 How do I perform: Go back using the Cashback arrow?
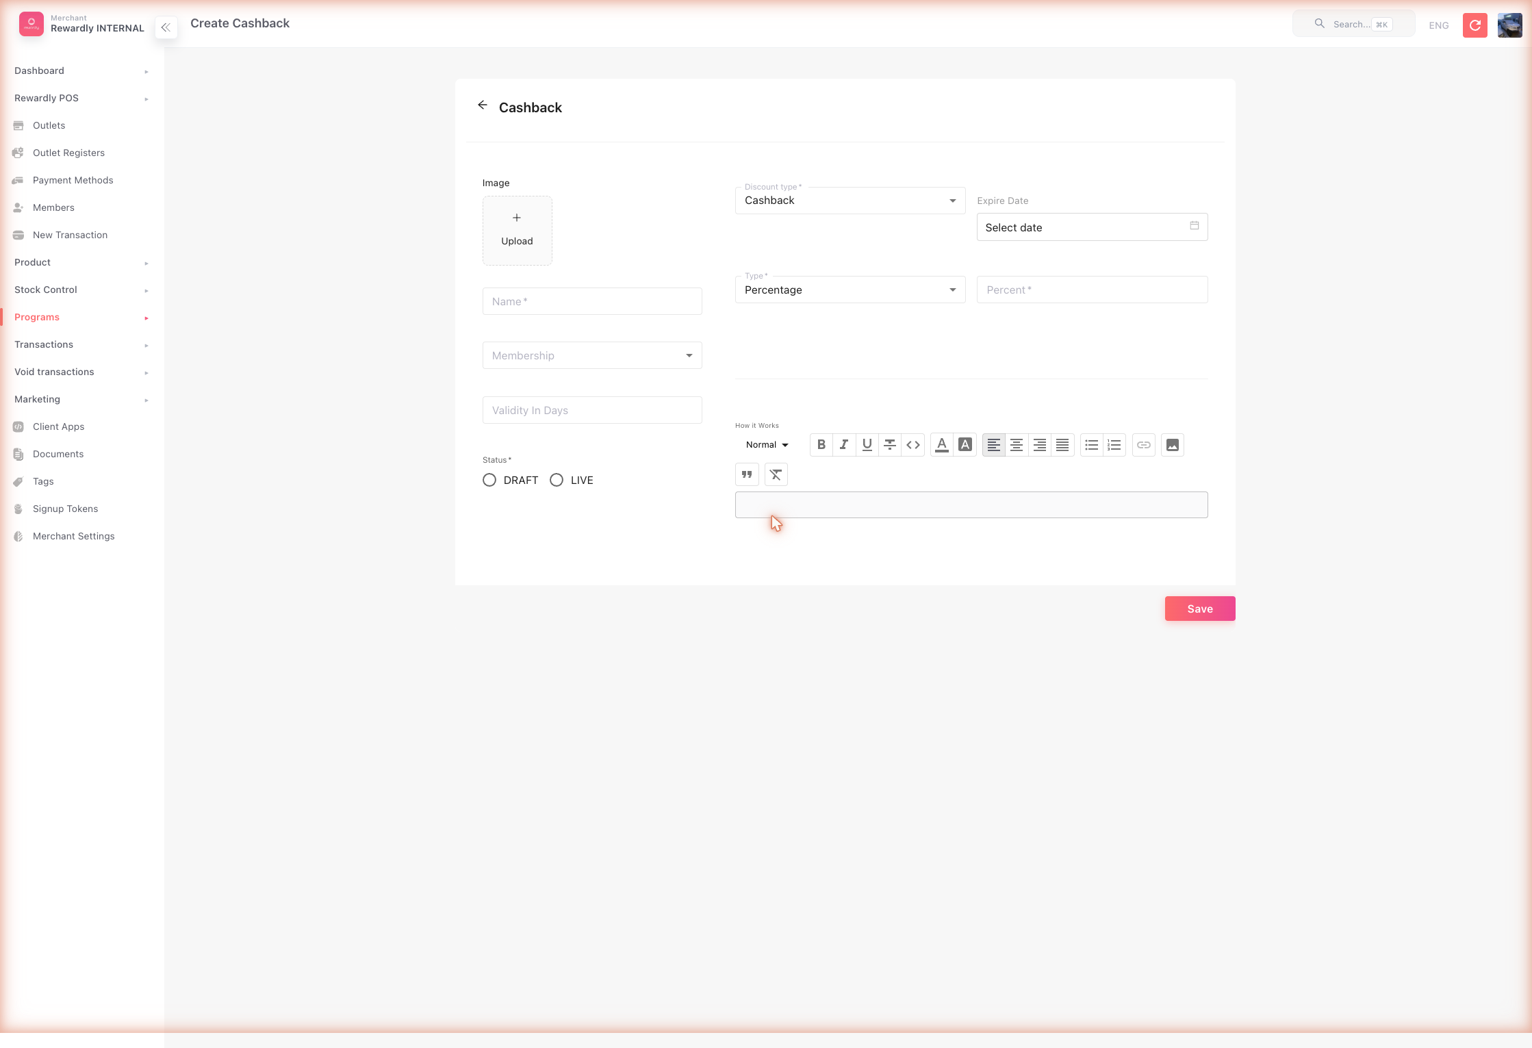click(483, 105)
